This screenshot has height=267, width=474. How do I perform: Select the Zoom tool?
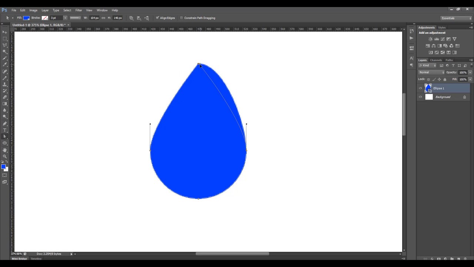5,156
